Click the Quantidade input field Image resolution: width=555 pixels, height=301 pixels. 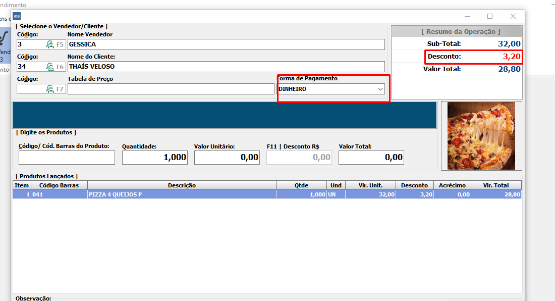pyautogui.click(x=154, y=158)
